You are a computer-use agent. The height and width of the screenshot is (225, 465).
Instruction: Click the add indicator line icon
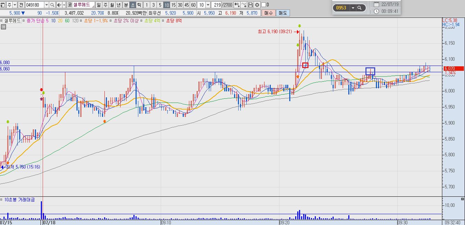pyautogui.click(x=244, y=5)
